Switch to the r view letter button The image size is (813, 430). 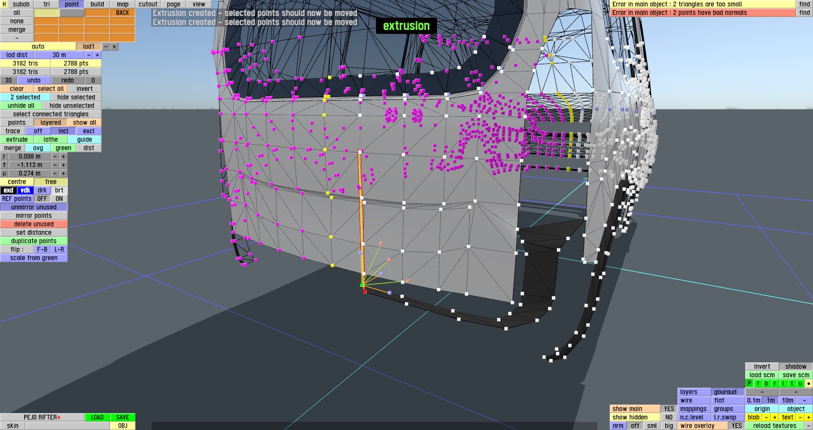[x=775, y=383]
